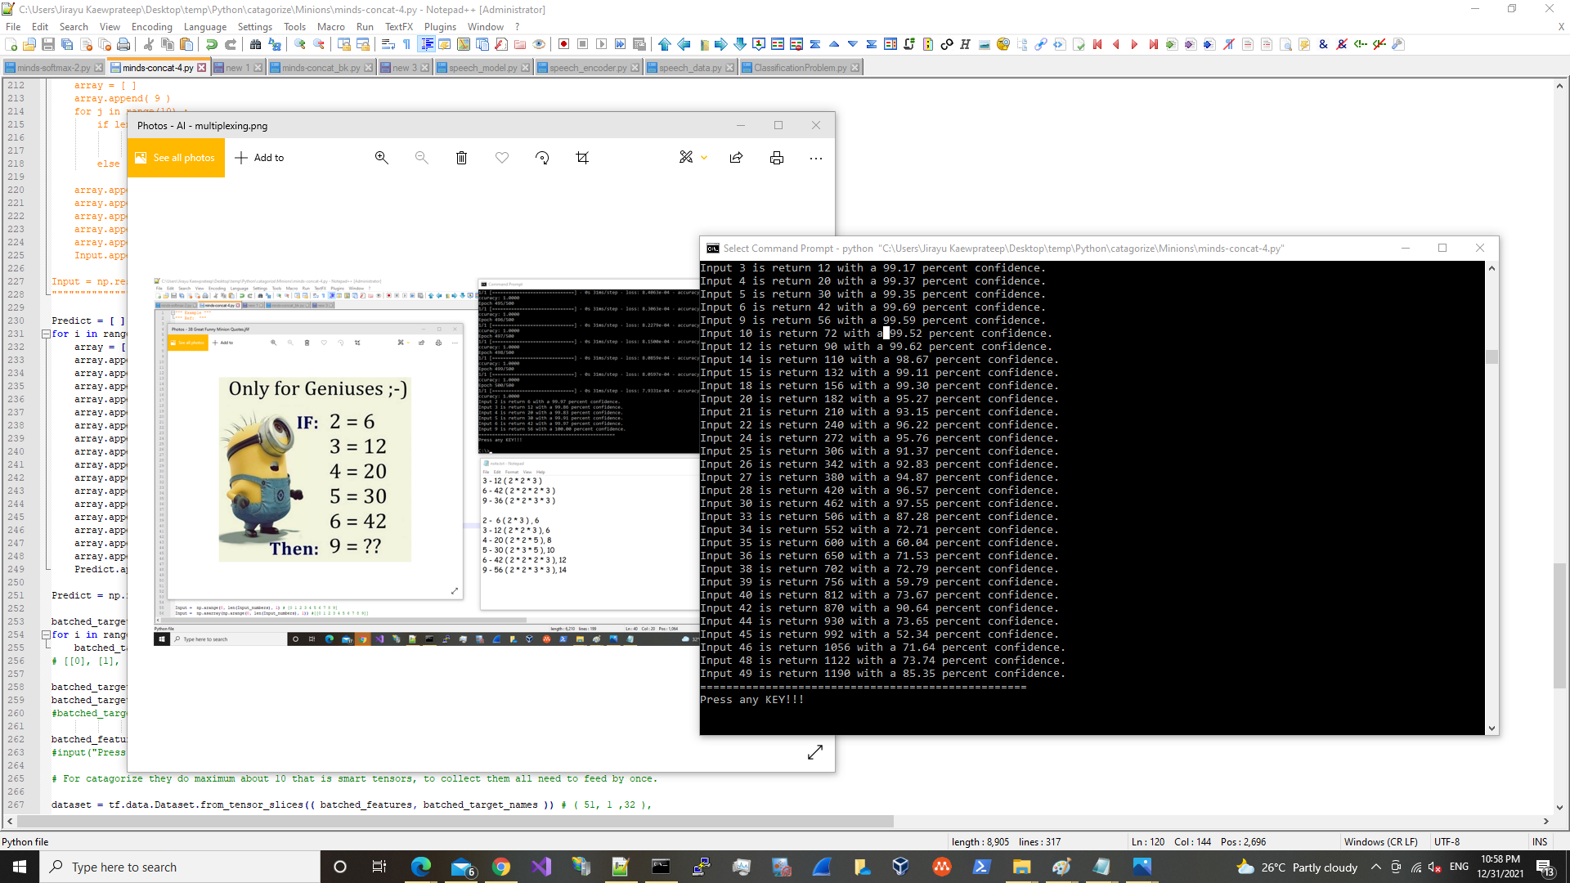
Task: Click the blue down arrow toolbar icon
Action: (740, 44)
